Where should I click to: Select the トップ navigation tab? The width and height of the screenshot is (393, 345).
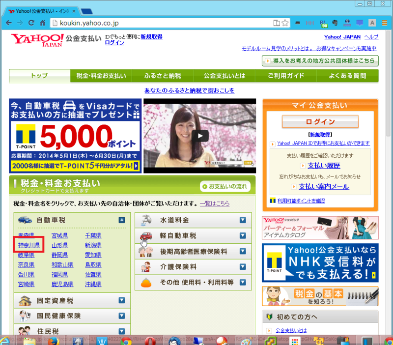coord(39,76)
